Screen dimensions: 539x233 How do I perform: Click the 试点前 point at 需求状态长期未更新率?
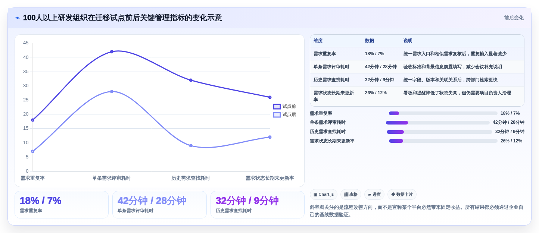[x=270, y=97]
